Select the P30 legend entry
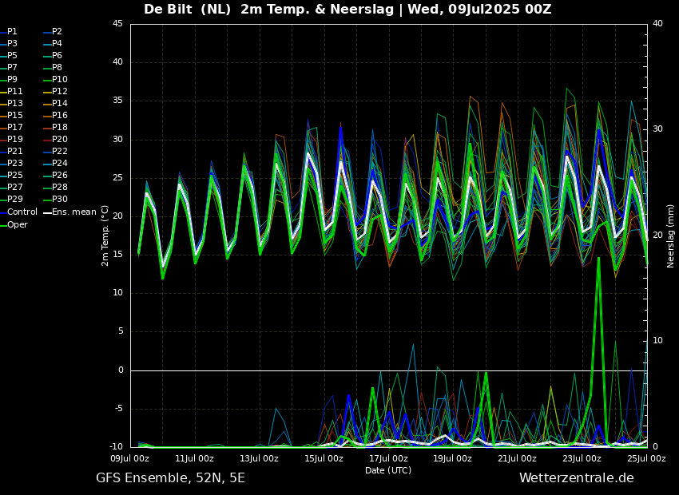Viewport: 679px width, 495px height. tap(60, 200)
